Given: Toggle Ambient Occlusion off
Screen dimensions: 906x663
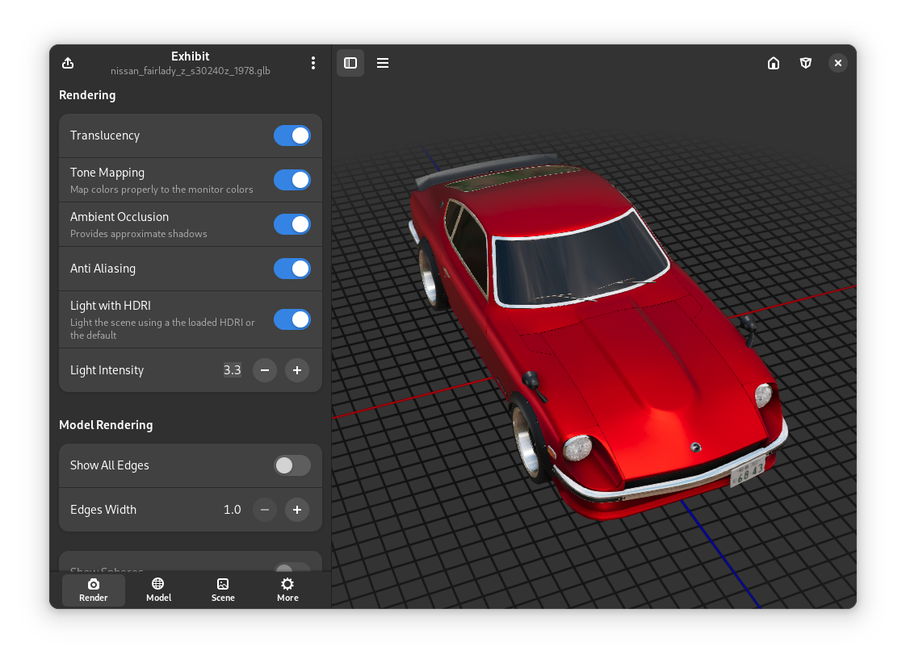Looking at the screenshot, I should 292,224.
